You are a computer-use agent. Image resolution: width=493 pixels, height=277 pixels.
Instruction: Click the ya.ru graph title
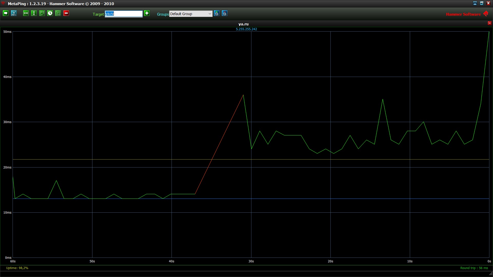[x=243, y=24]
